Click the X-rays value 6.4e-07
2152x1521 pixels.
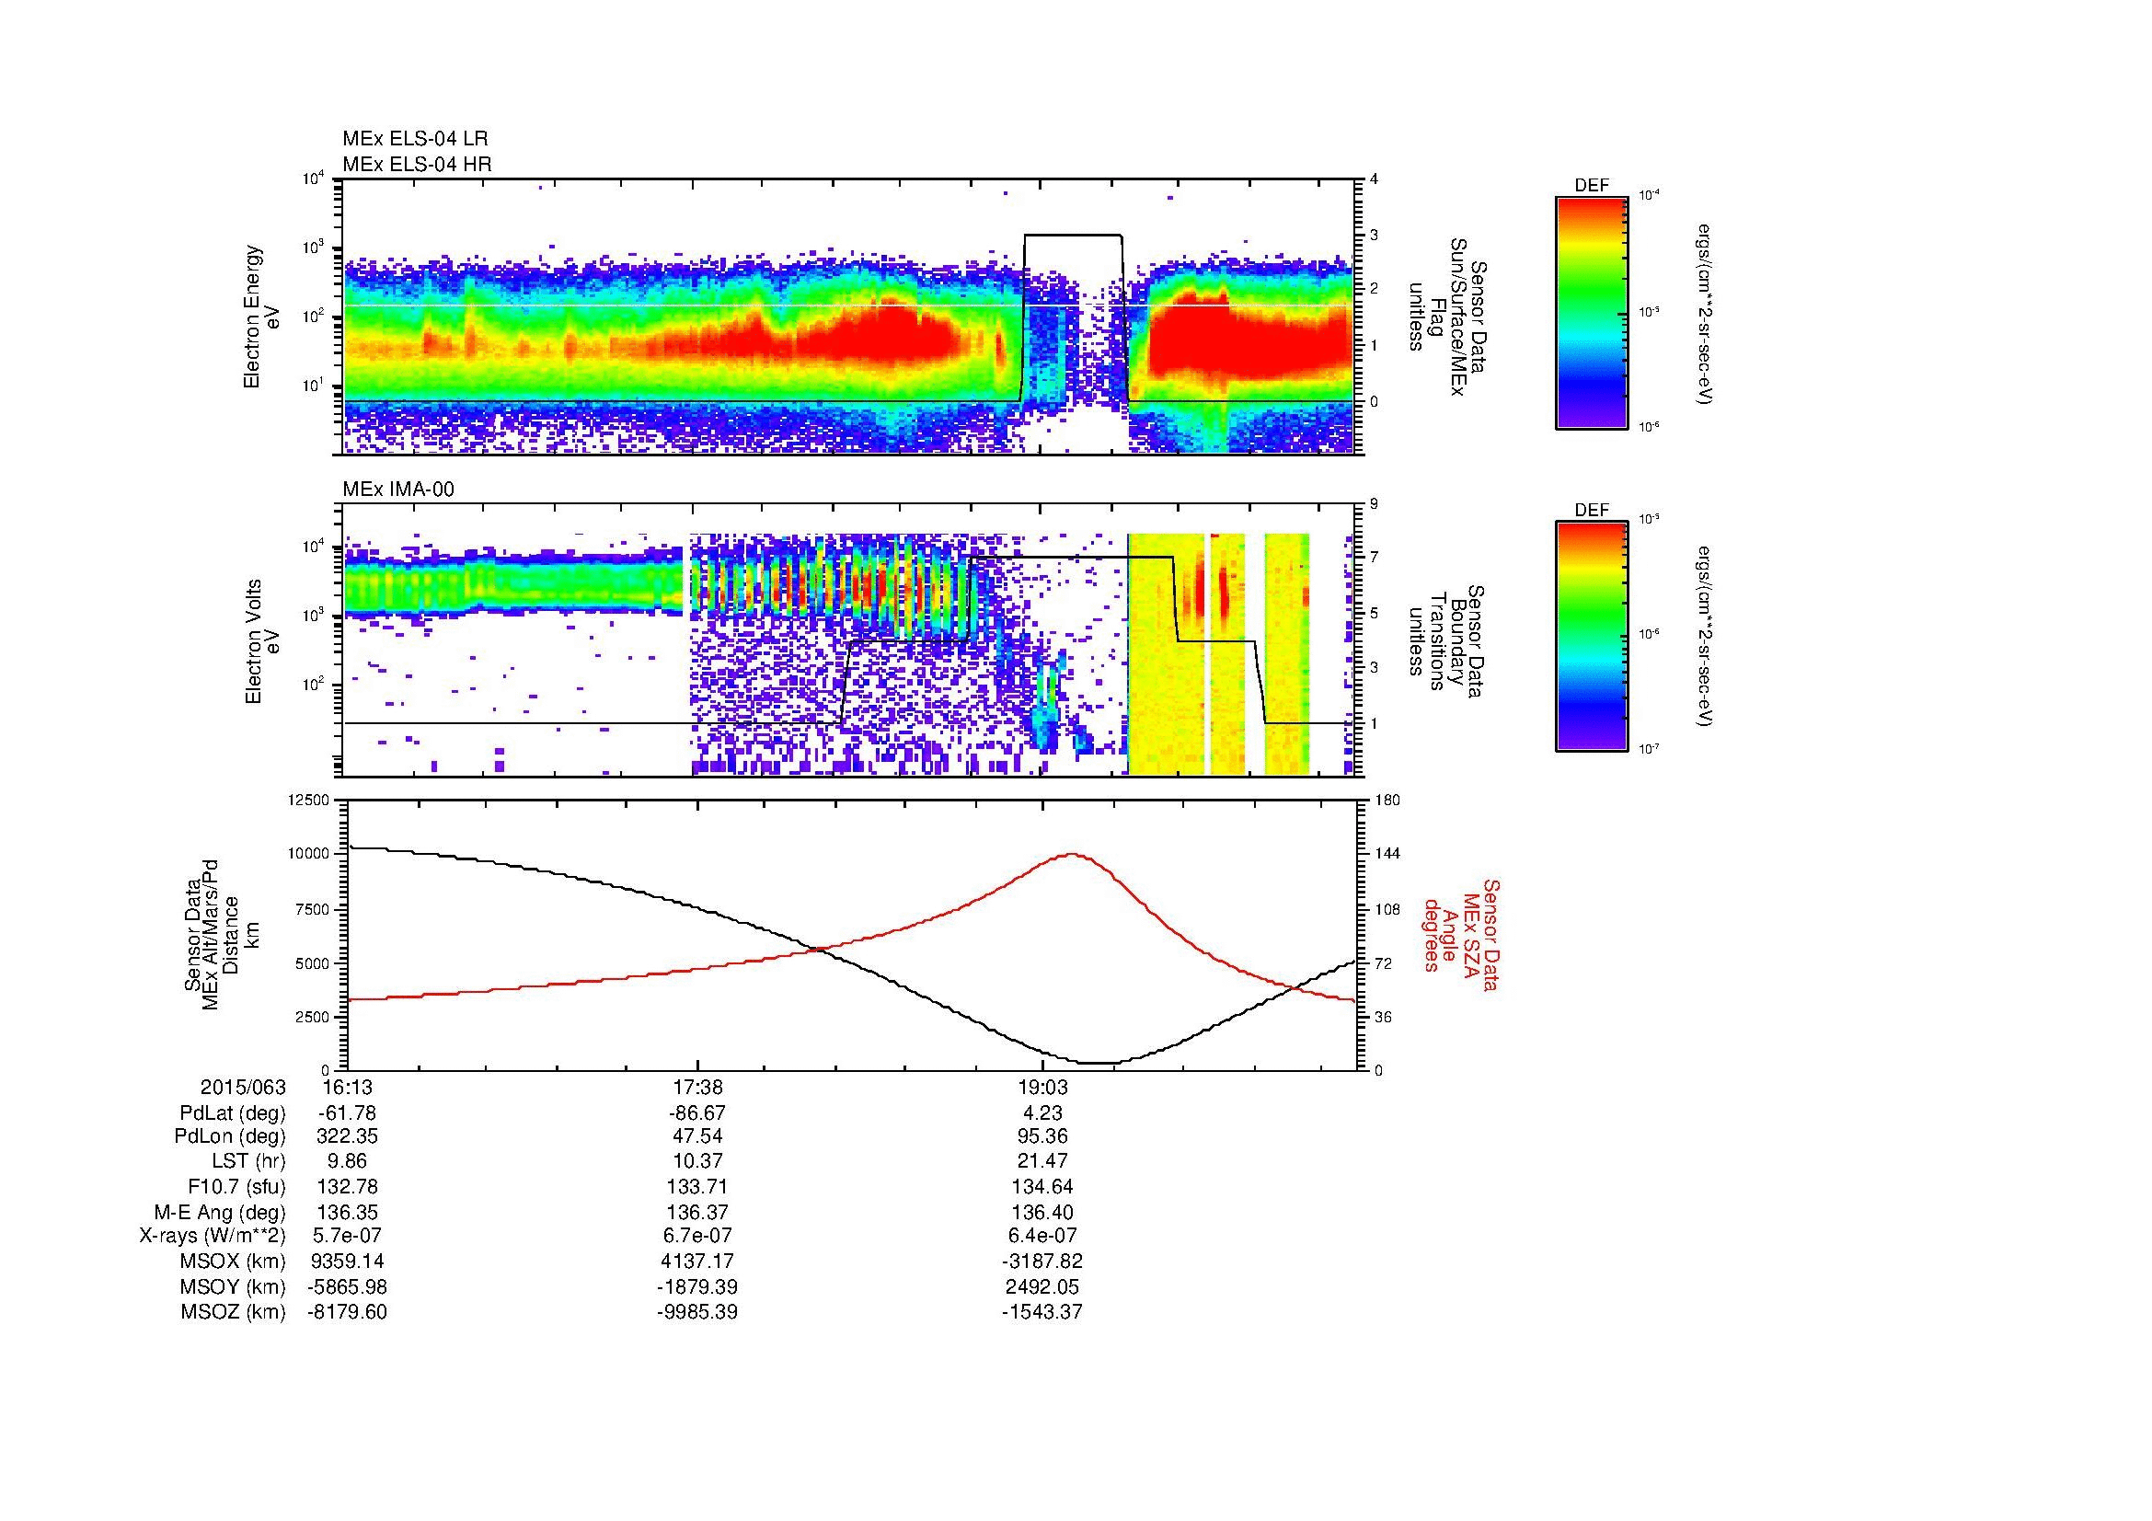coord(1041,1236)
